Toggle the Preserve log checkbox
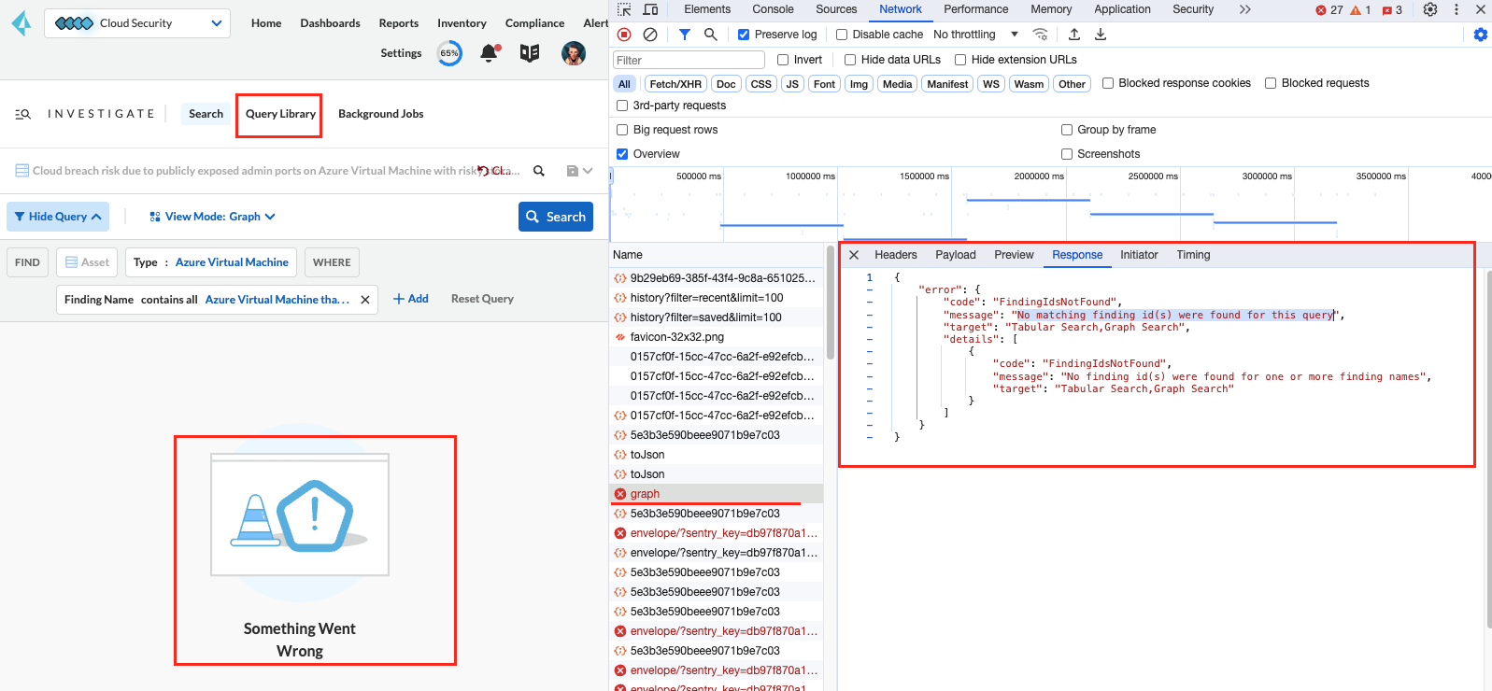Screen dimensions: 1492x691 [744, 35]
